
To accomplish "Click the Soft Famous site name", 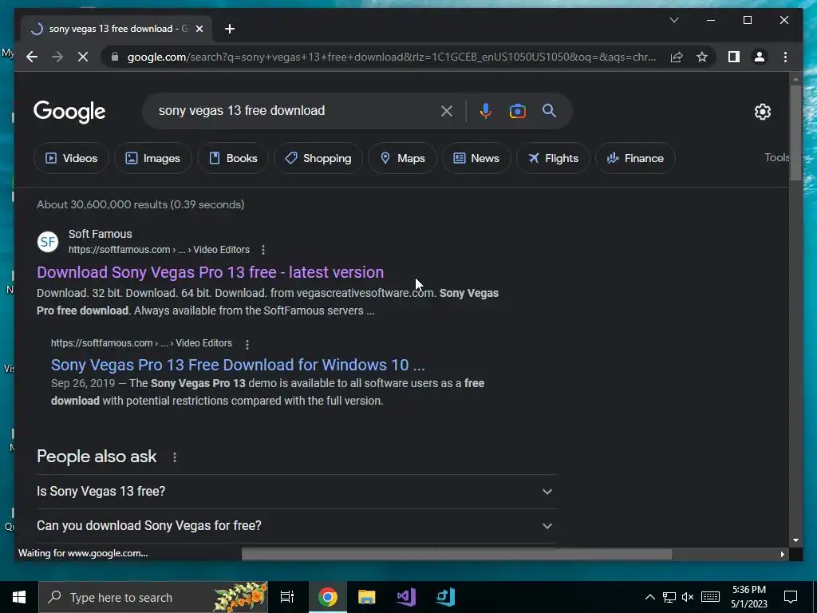I will 100,234.
